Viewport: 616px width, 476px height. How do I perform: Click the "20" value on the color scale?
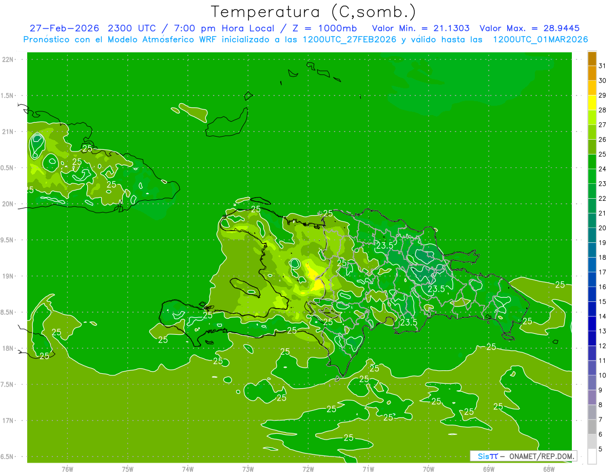603,228
